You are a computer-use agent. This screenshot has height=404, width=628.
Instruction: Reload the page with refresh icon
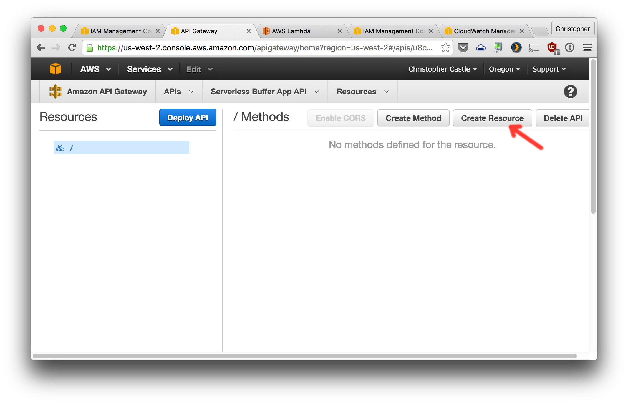tap(72, 48)
